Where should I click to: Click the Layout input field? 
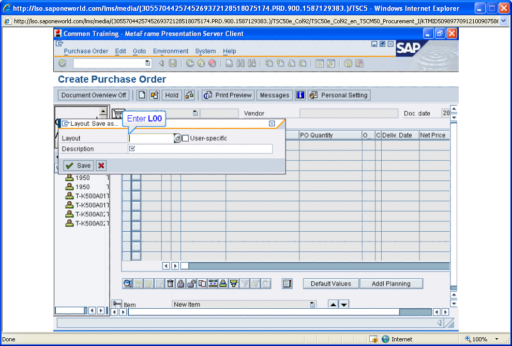pyautogui.click(x=151, y=139)
